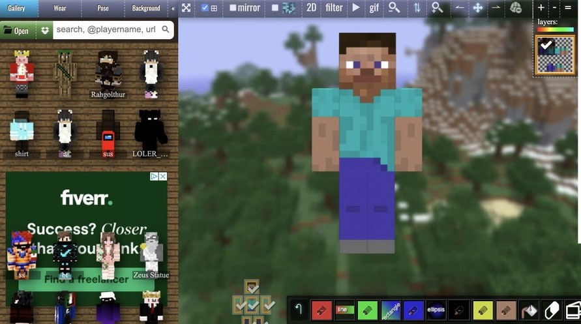
Task: Open the Background tab
Action: point(146,8)
